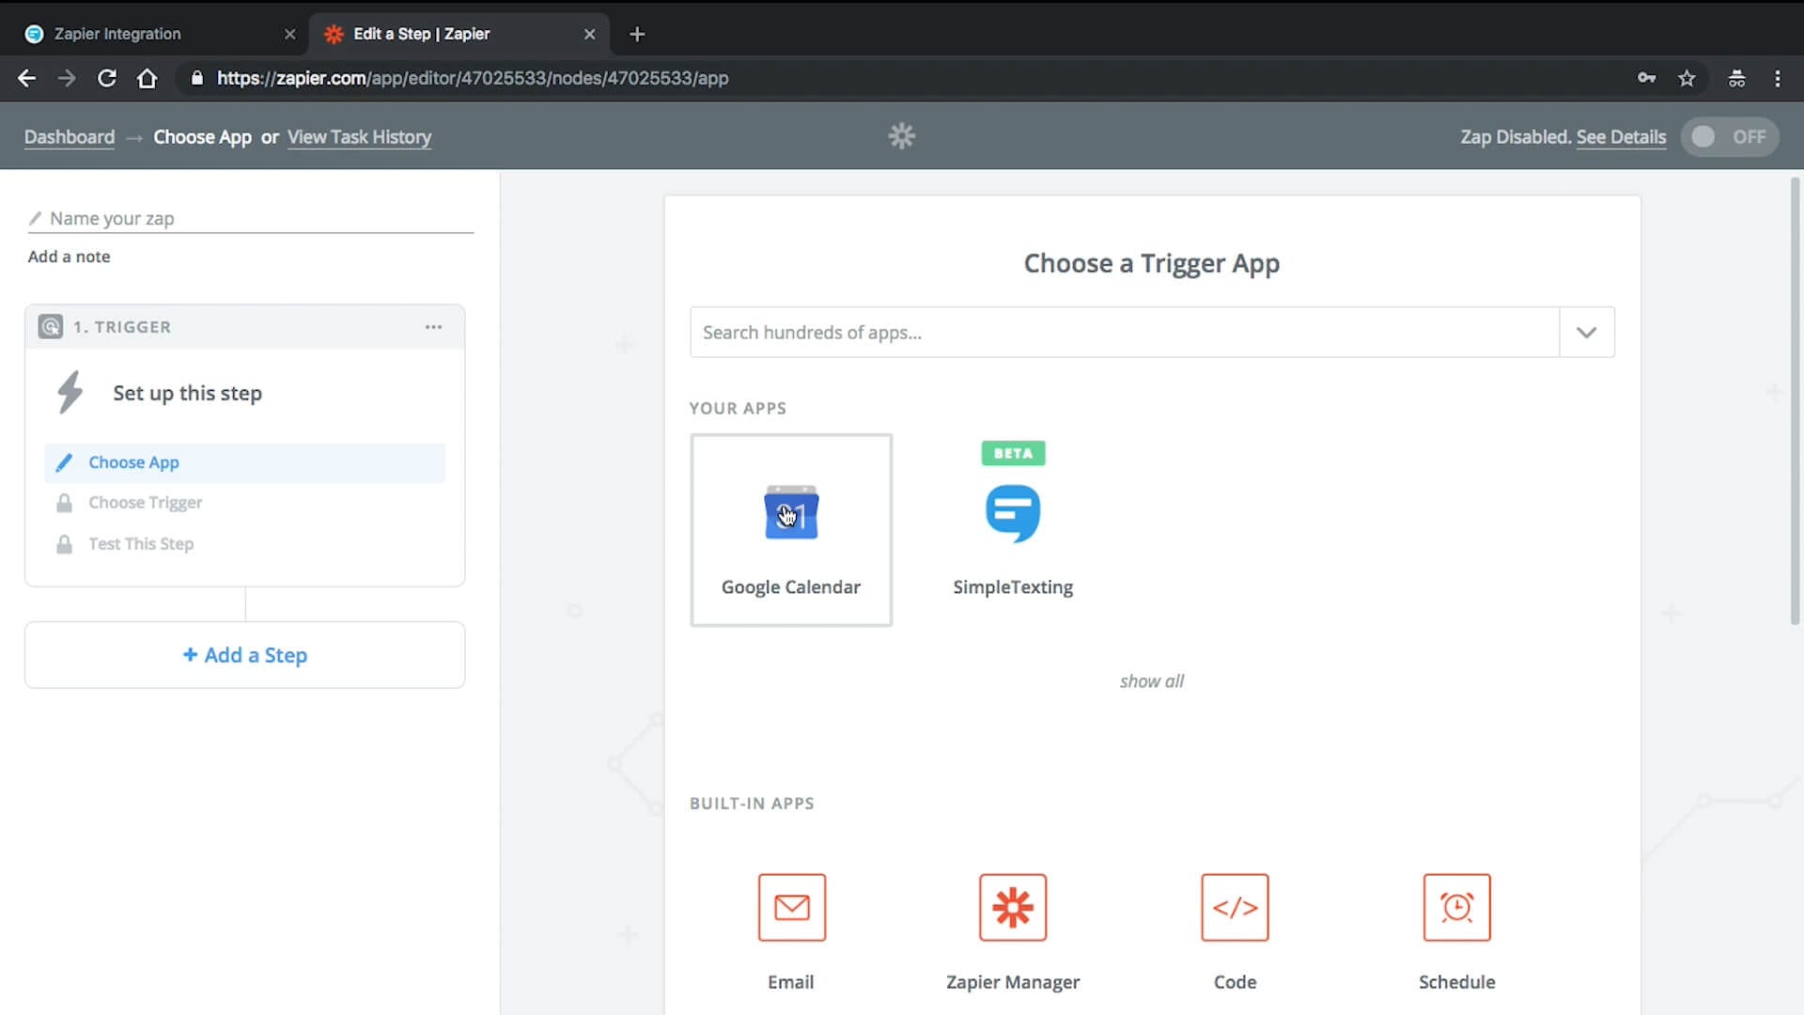The width and height of the screenshot is (1804, 1015).
Task: Click the Set up this step heading
Action: pos(188,393)
